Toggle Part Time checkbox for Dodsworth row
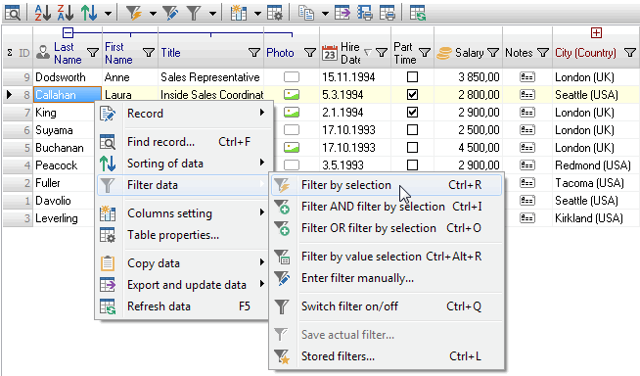Screen dimensions: 640x376 point(413,76)
